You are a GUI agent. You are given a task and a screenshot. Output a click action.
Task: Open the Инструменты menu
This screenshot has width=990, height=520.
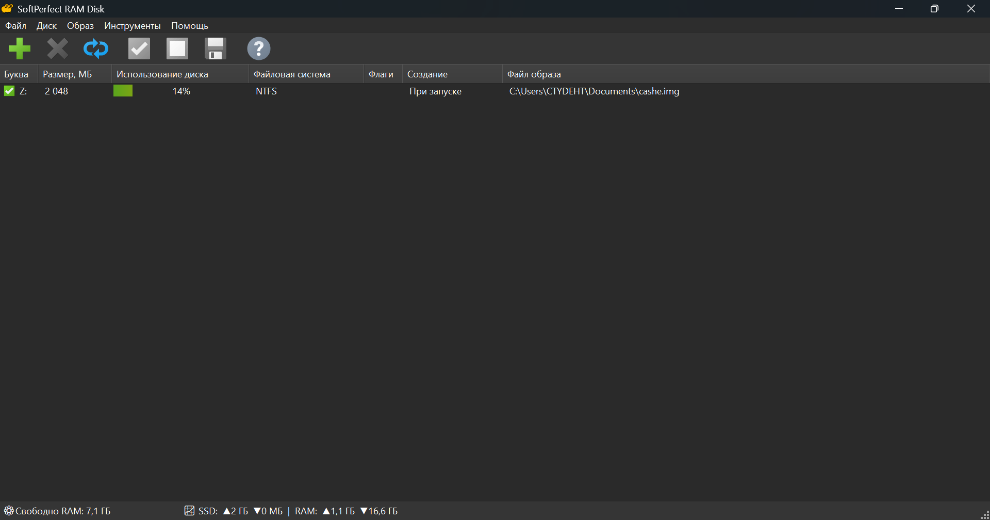coord(132,26)
